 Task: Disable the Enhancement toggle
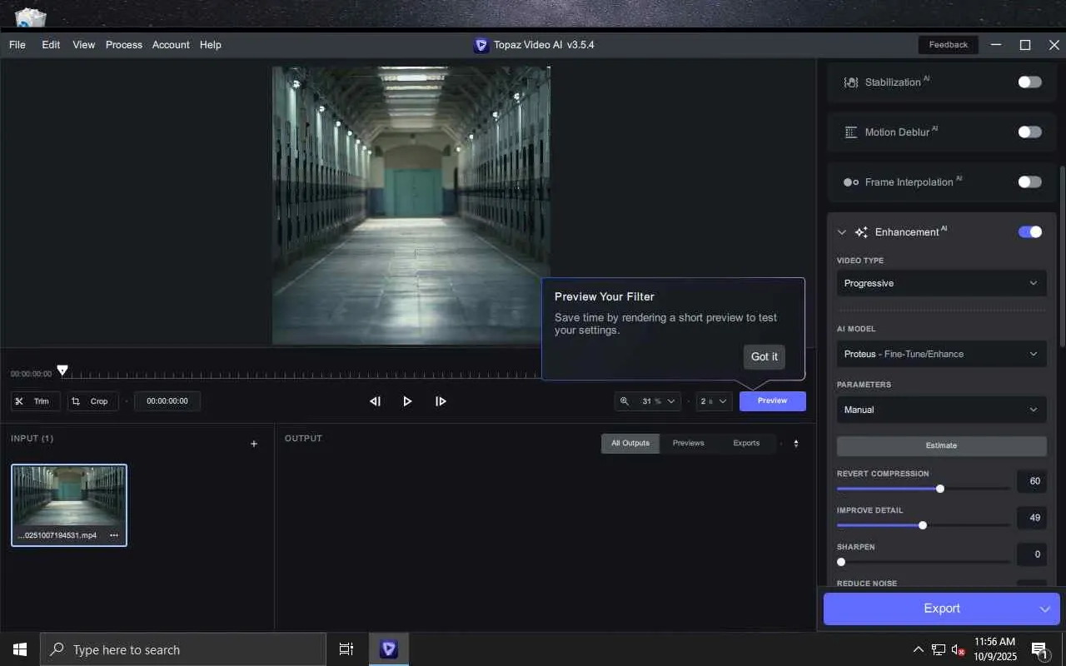(x=1029, y=231)
